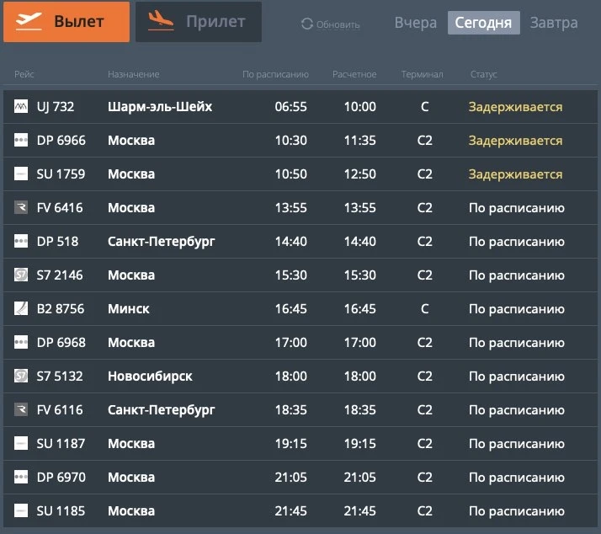Click airline logo for flight UJ 732
Screen dimensions: 601x534
tap(21, 107)
